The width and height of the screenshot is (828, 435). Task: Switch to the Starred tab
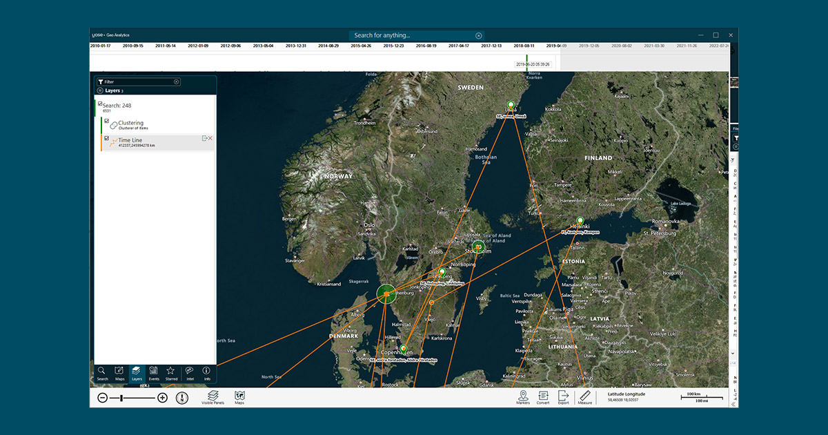(x=171, y=373)
